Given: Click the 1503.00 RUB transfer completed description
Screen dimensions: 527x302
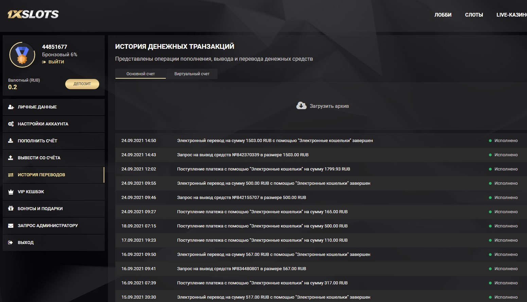Looking at the screenshot, I should point(275,141).
